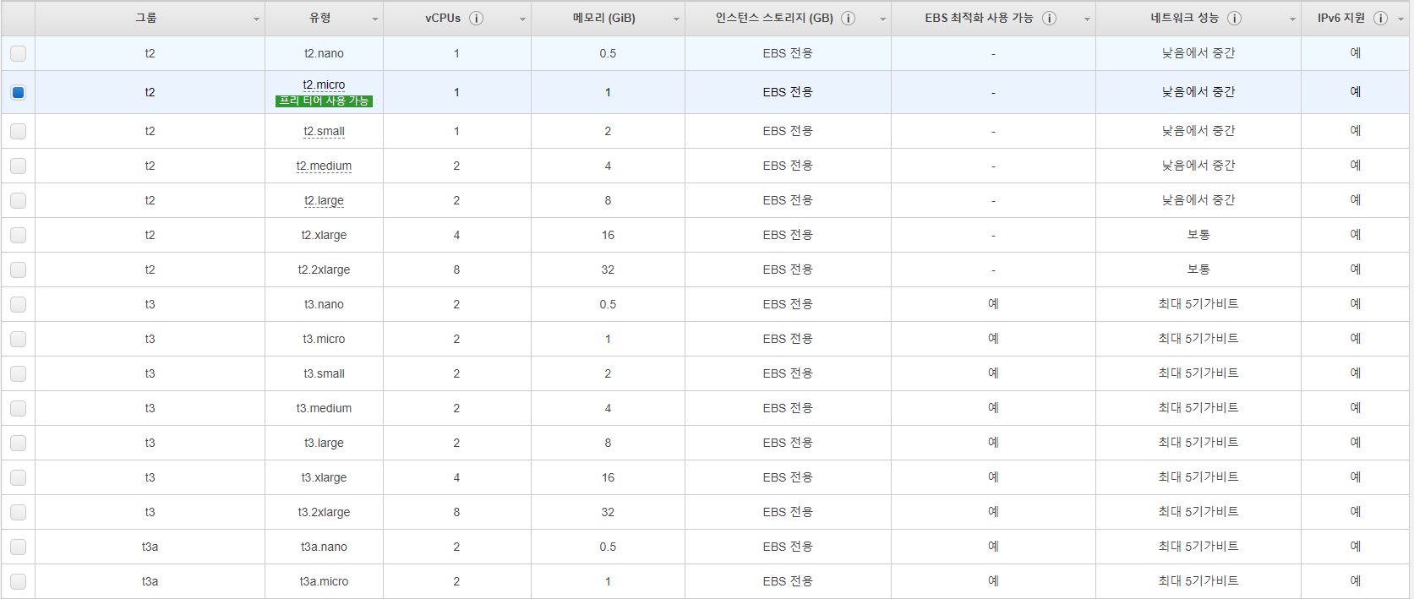
Task: Select the t3a.nano row checkbox
Action: 18,547
